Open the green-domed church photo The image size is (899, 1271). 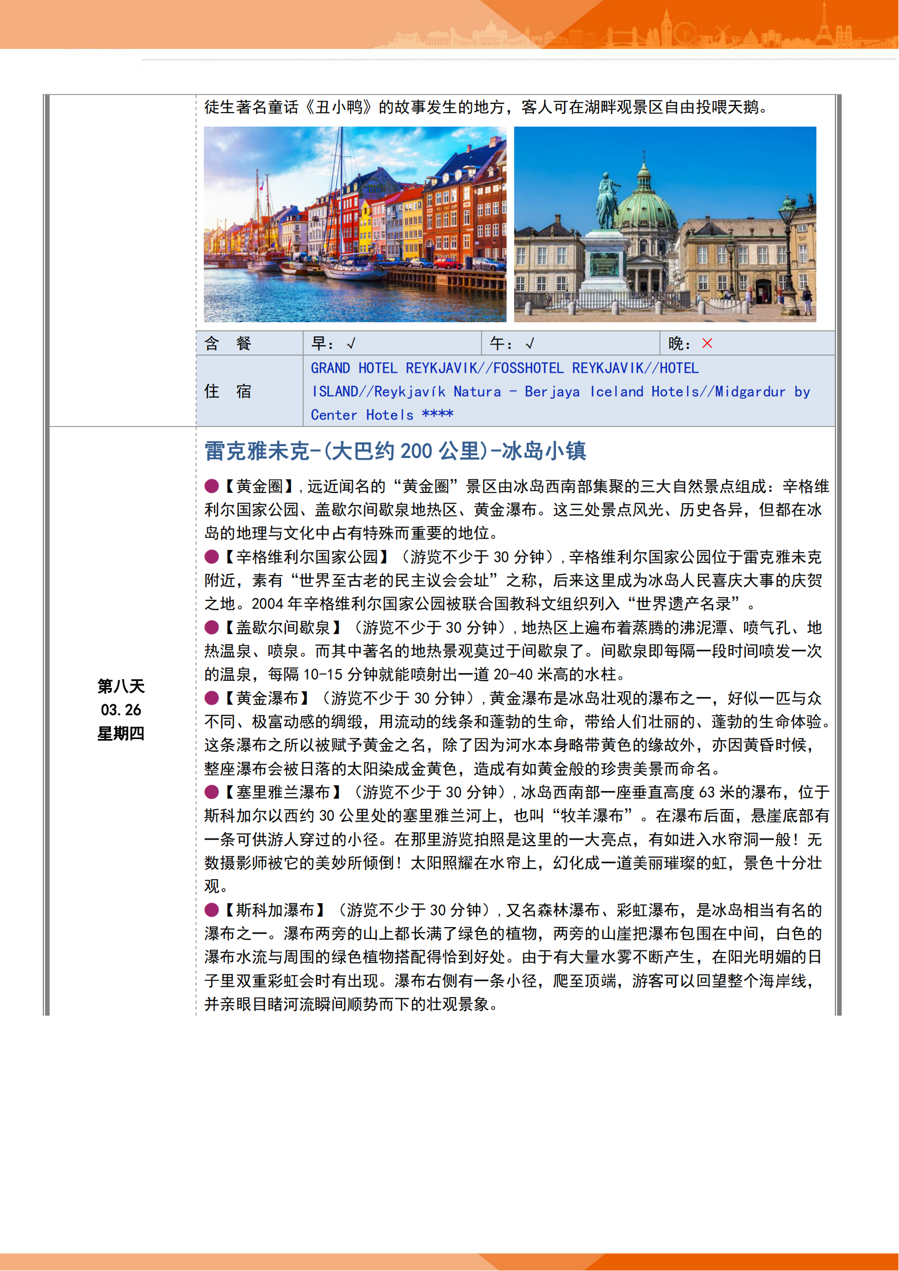point(665,224)
